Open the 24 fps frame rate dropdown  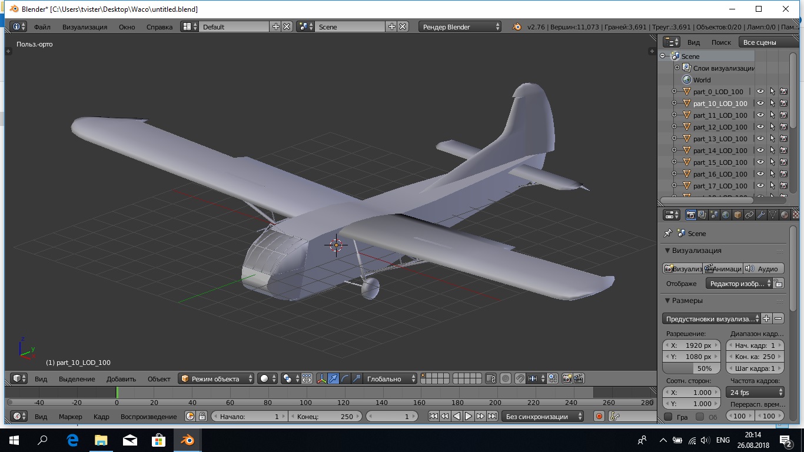[756, 392]
